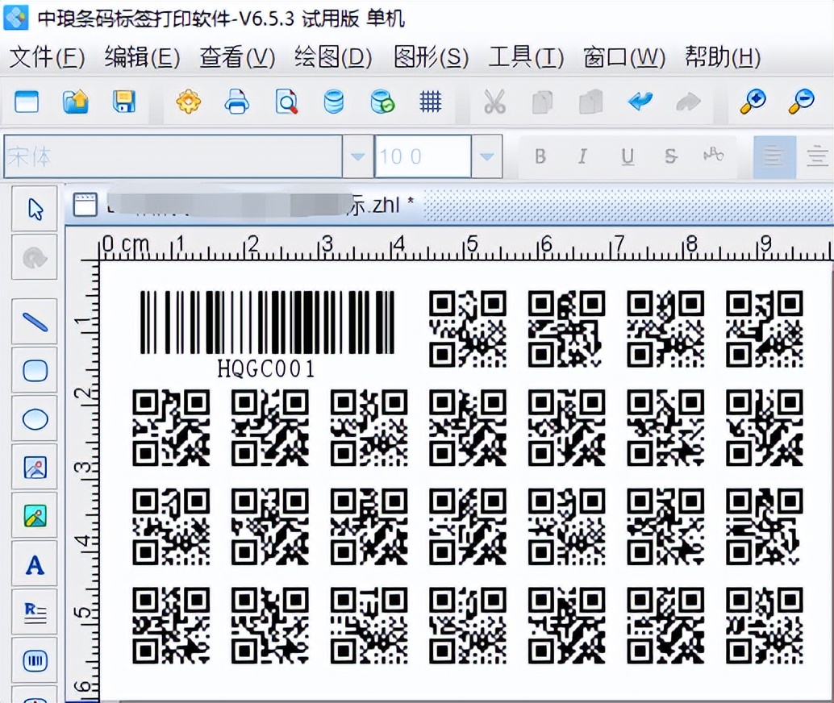The image size is (834, 703).
Task: Open the 查看(V) menu
Action: click(x=237, y=56)
